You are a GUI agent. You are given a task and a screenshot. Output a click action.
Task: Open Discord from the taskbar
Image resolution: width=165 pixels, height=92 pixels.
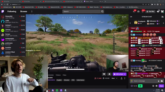point(53,90)
